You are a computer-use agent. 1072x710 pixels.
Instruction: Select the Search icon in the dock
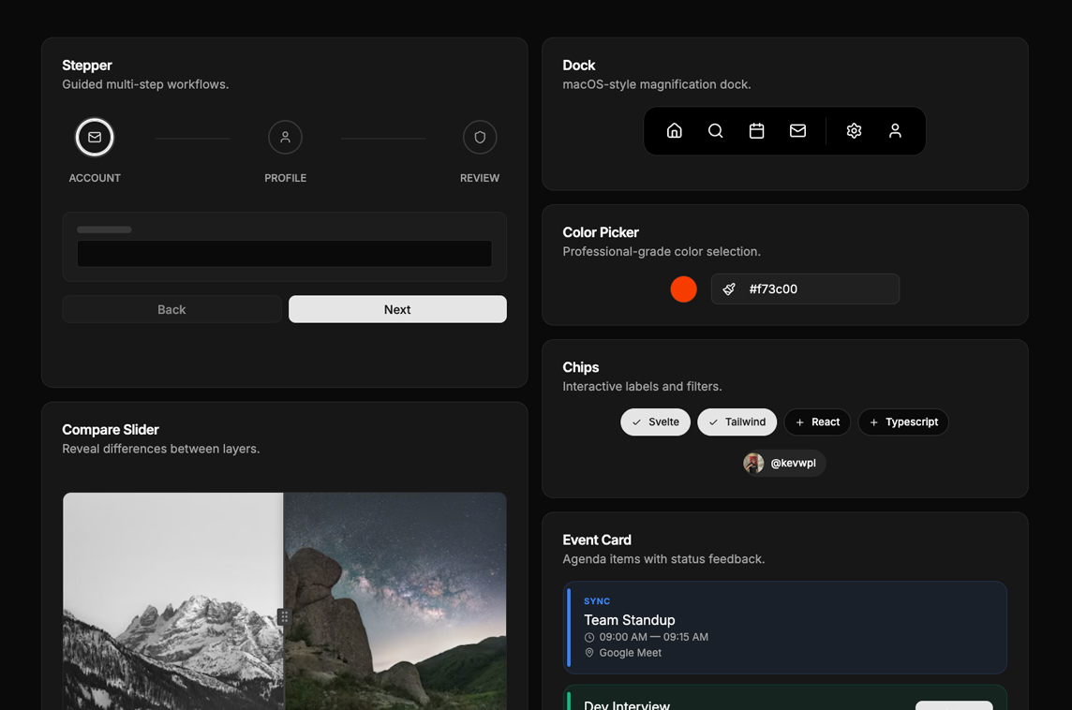[715, 130]
